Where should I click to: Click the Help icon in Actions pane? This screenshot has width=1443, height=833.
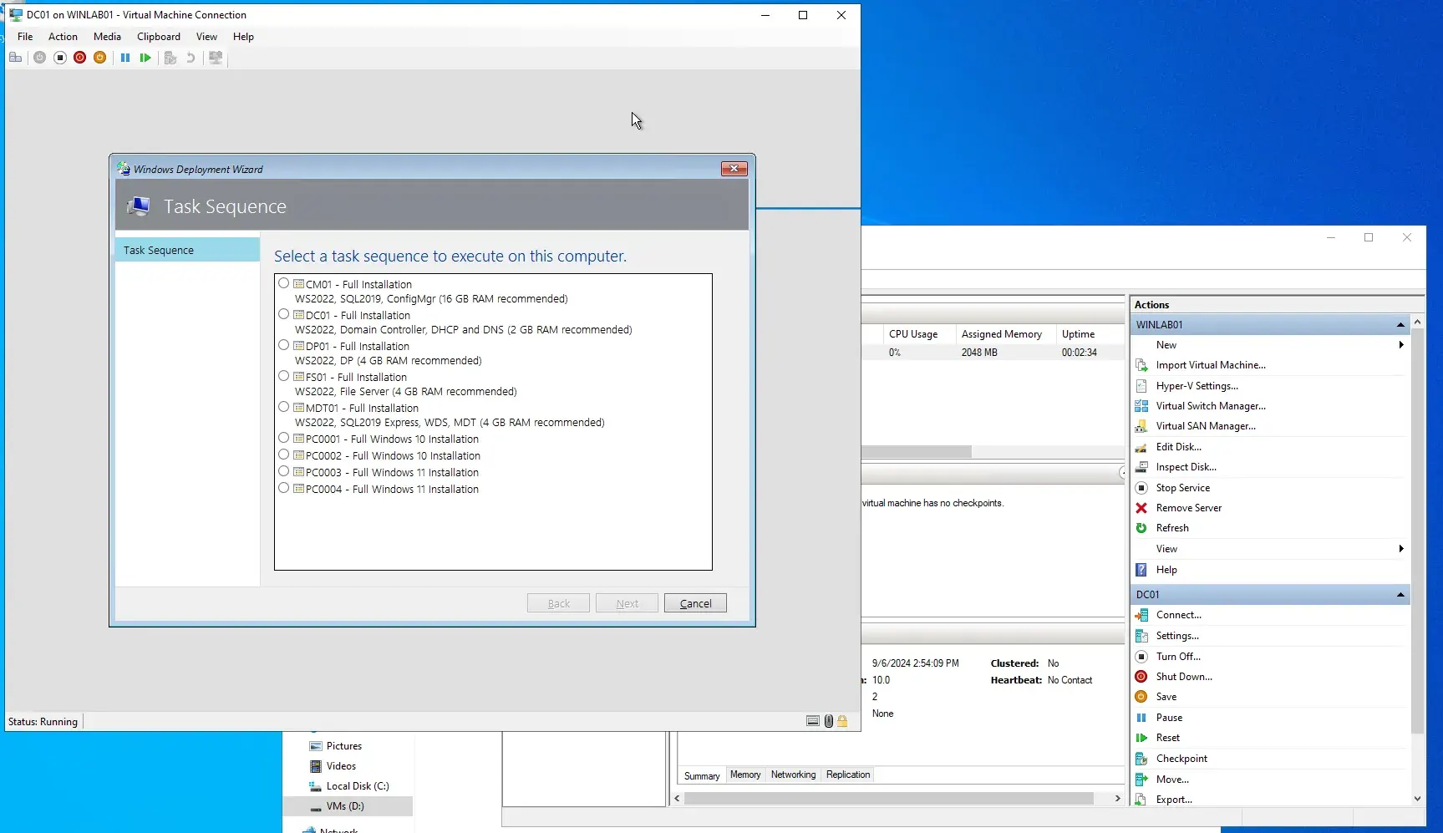tap(1141, 570)
